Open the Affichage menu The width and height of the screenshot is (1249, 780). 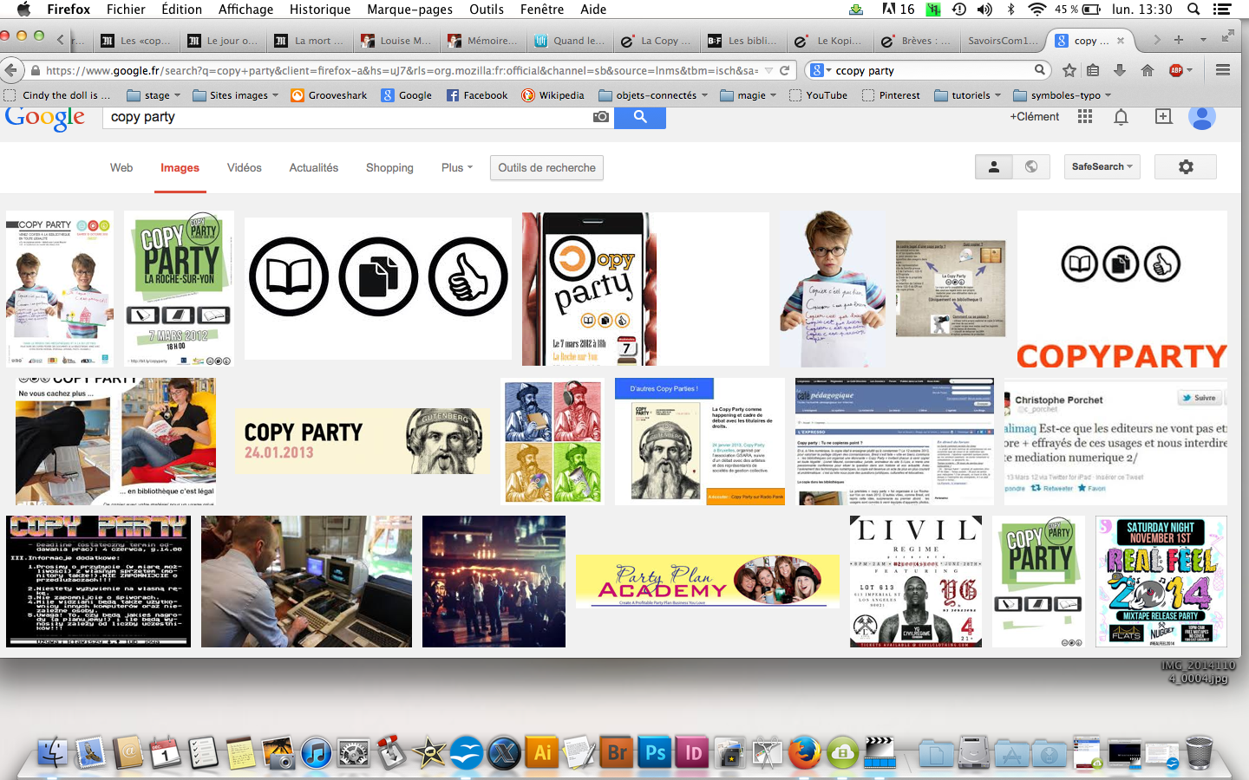pos(245,10)
